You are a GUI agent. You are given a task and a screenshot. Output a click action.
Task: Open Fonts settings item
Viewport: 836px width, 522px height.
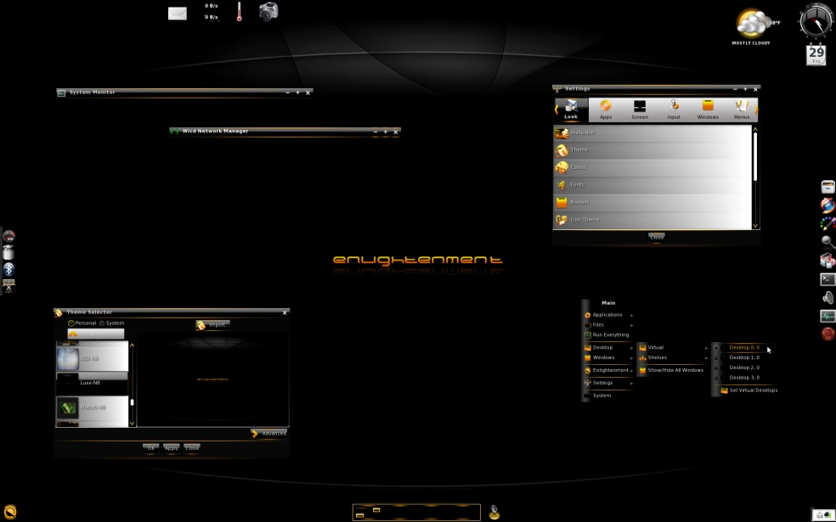click(652, 185)
